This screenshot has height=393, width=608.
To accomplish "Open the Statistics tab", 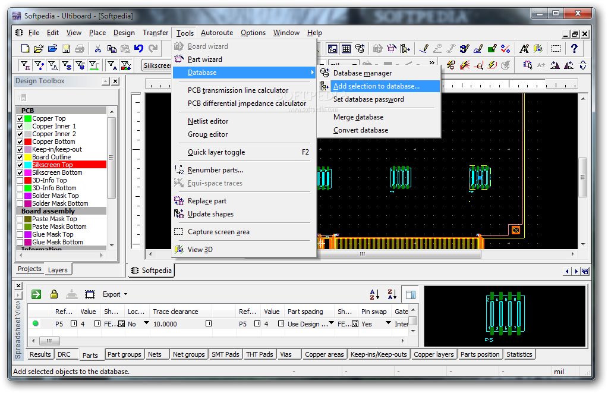I will (519, 354).
